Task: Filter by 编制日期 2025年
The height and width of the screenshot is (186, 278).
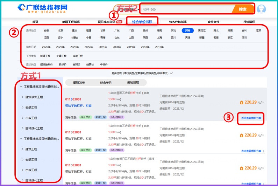Action: coord(60,47)
